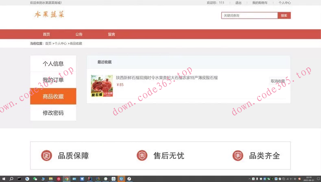This screenshot has width=321, height=182.
Task: Click the 欢迎您: 111 username text
Action: (215, 3)
